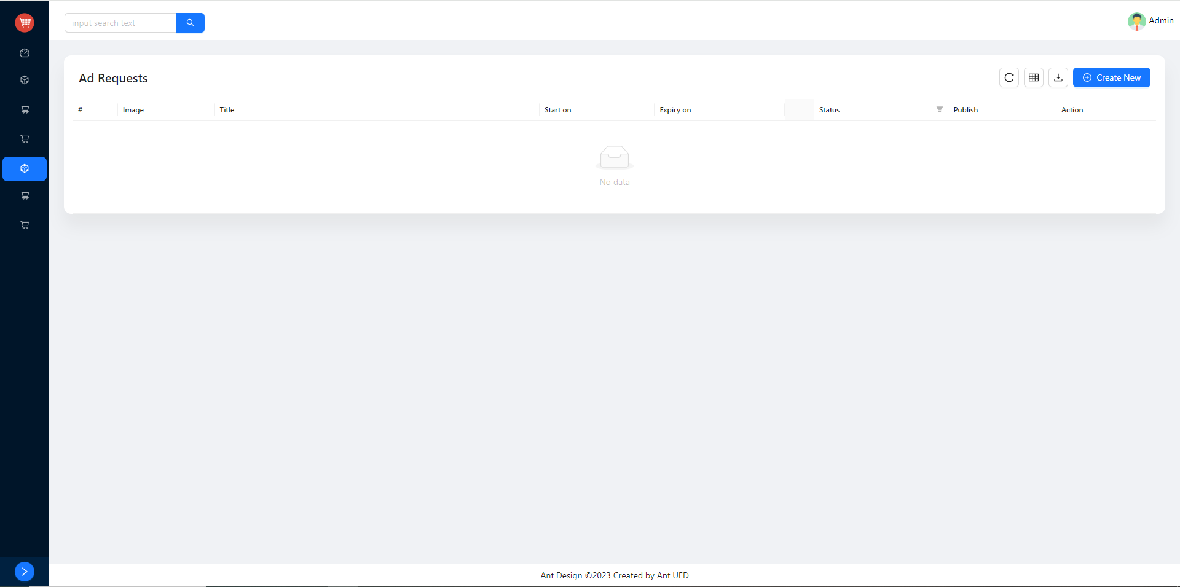Click the Admin avatar picture
Viewport: 1180px width, 587px height.
click(x=1136, y=21)
